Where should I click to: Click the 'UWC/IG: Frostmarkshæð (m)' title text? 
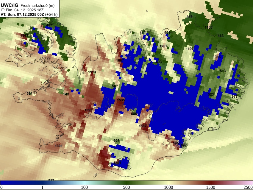[28, 5]
